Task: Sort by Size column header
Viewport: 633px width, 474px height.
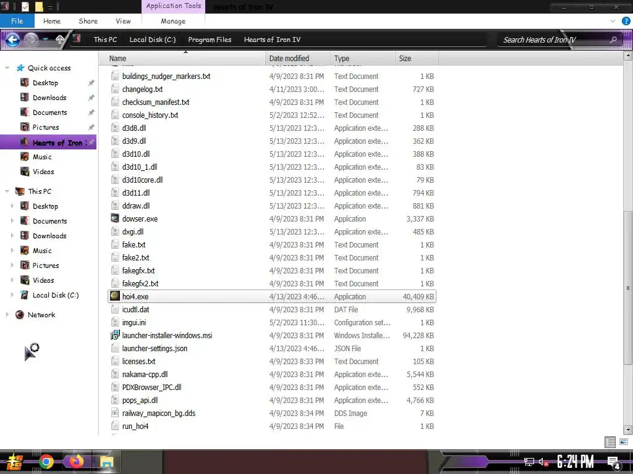Action: coord(417,59)
